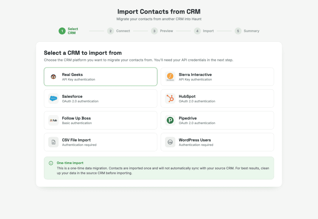Viewport: 318px width, 219px height.
Task: Select the HubSpot CRM card
Action: [217, 99]
